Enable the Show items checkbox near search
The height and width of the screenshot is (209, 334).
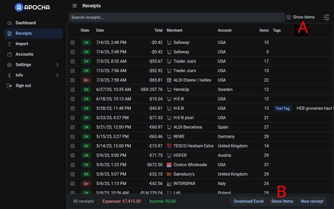[x=289, y=17]
